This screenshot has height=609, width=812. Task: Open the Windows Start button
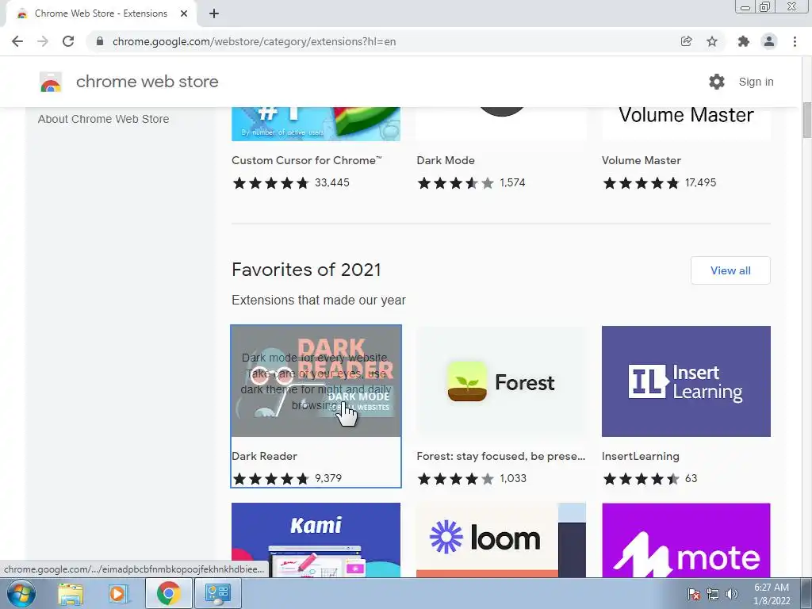[x=21, y=593]
